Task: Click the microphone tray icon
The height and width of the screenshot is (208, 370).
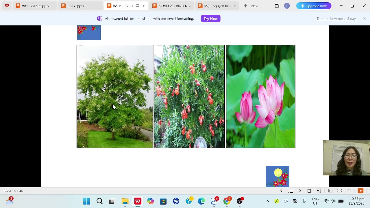Action: 304,201
